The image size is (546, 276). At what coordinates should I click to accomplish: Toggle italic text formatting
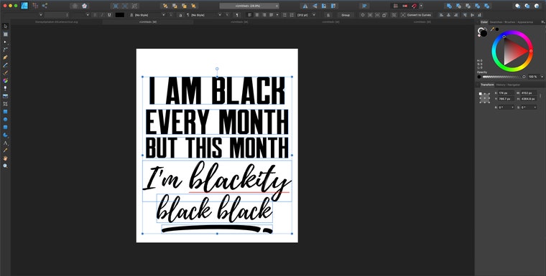[102, 15]
